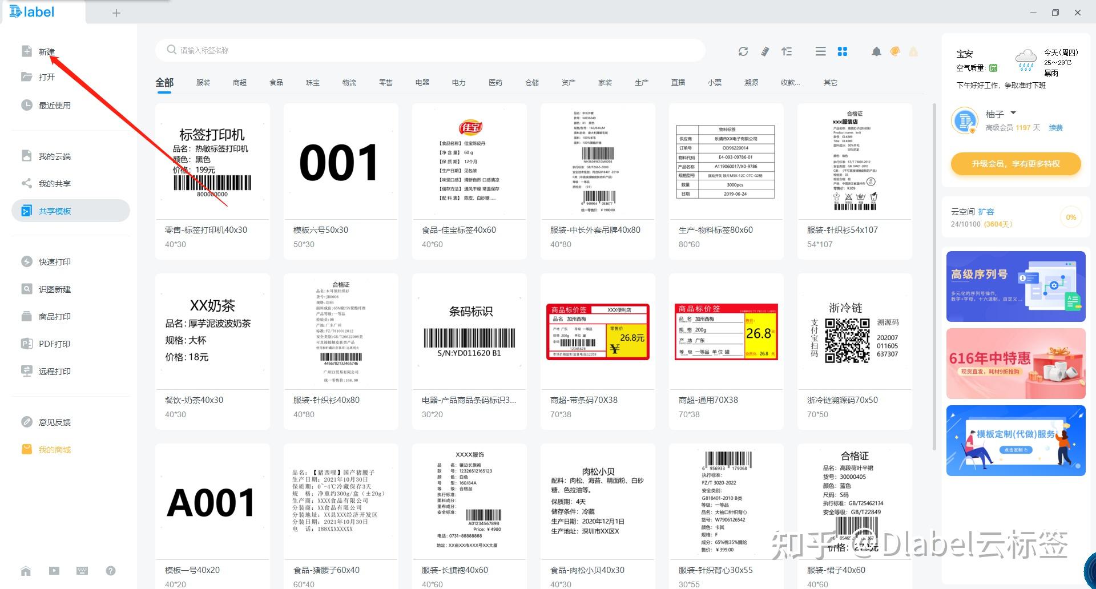Open notifications via the bell icon
The width and height of the screenshot is (1096, 589).
877,51
